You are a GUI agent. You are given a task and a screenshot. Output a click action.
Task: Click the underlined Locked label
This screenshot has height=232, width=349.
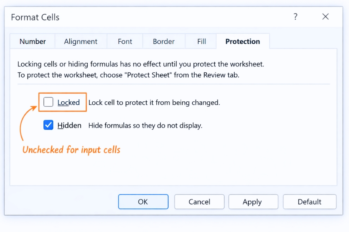point(69,102)
